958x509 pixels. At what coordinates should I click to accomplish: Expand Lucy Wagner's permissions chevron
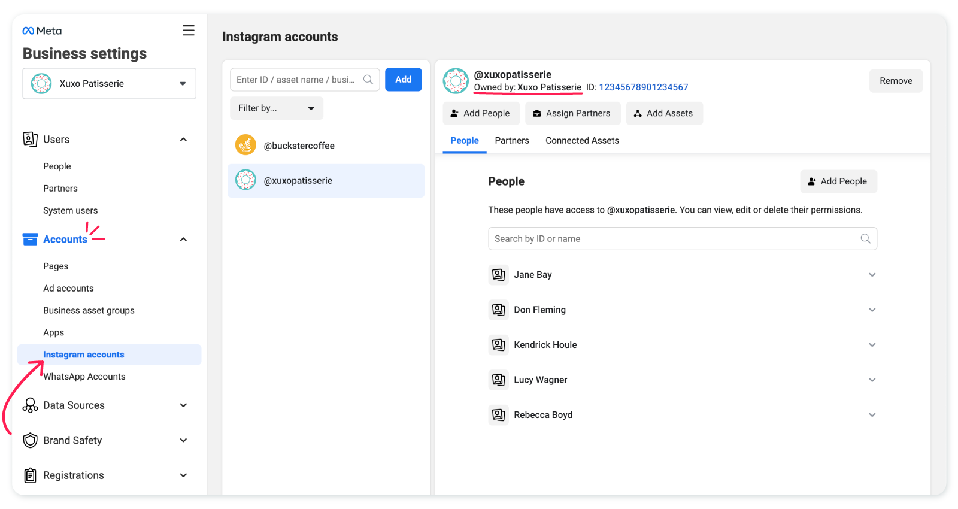point(872,380)
